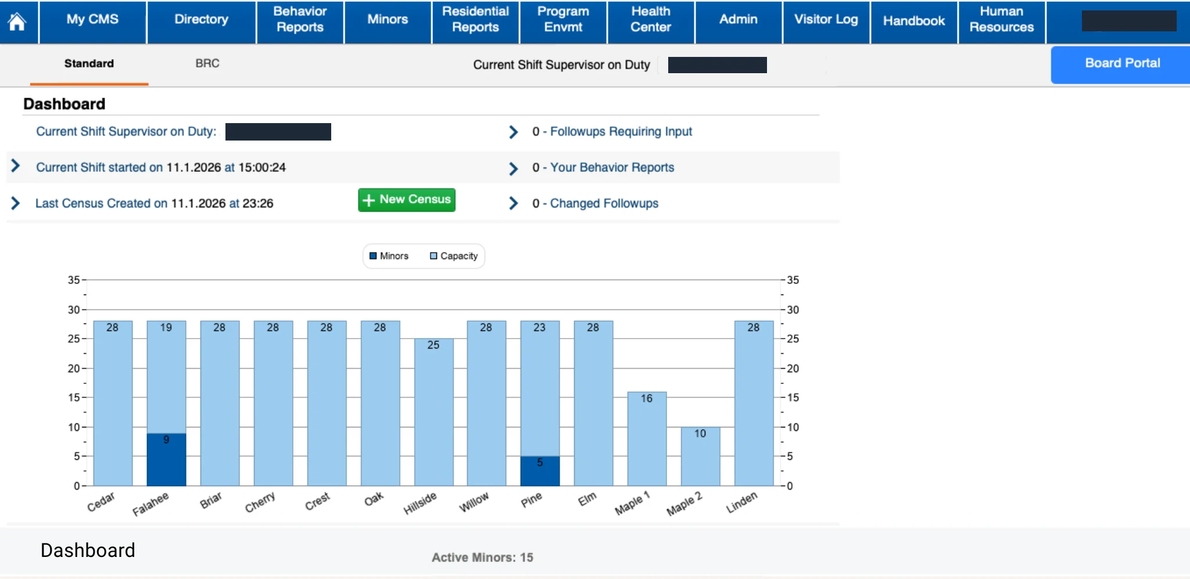
Task: Expand the Current Shift started row
Action: 16,166
